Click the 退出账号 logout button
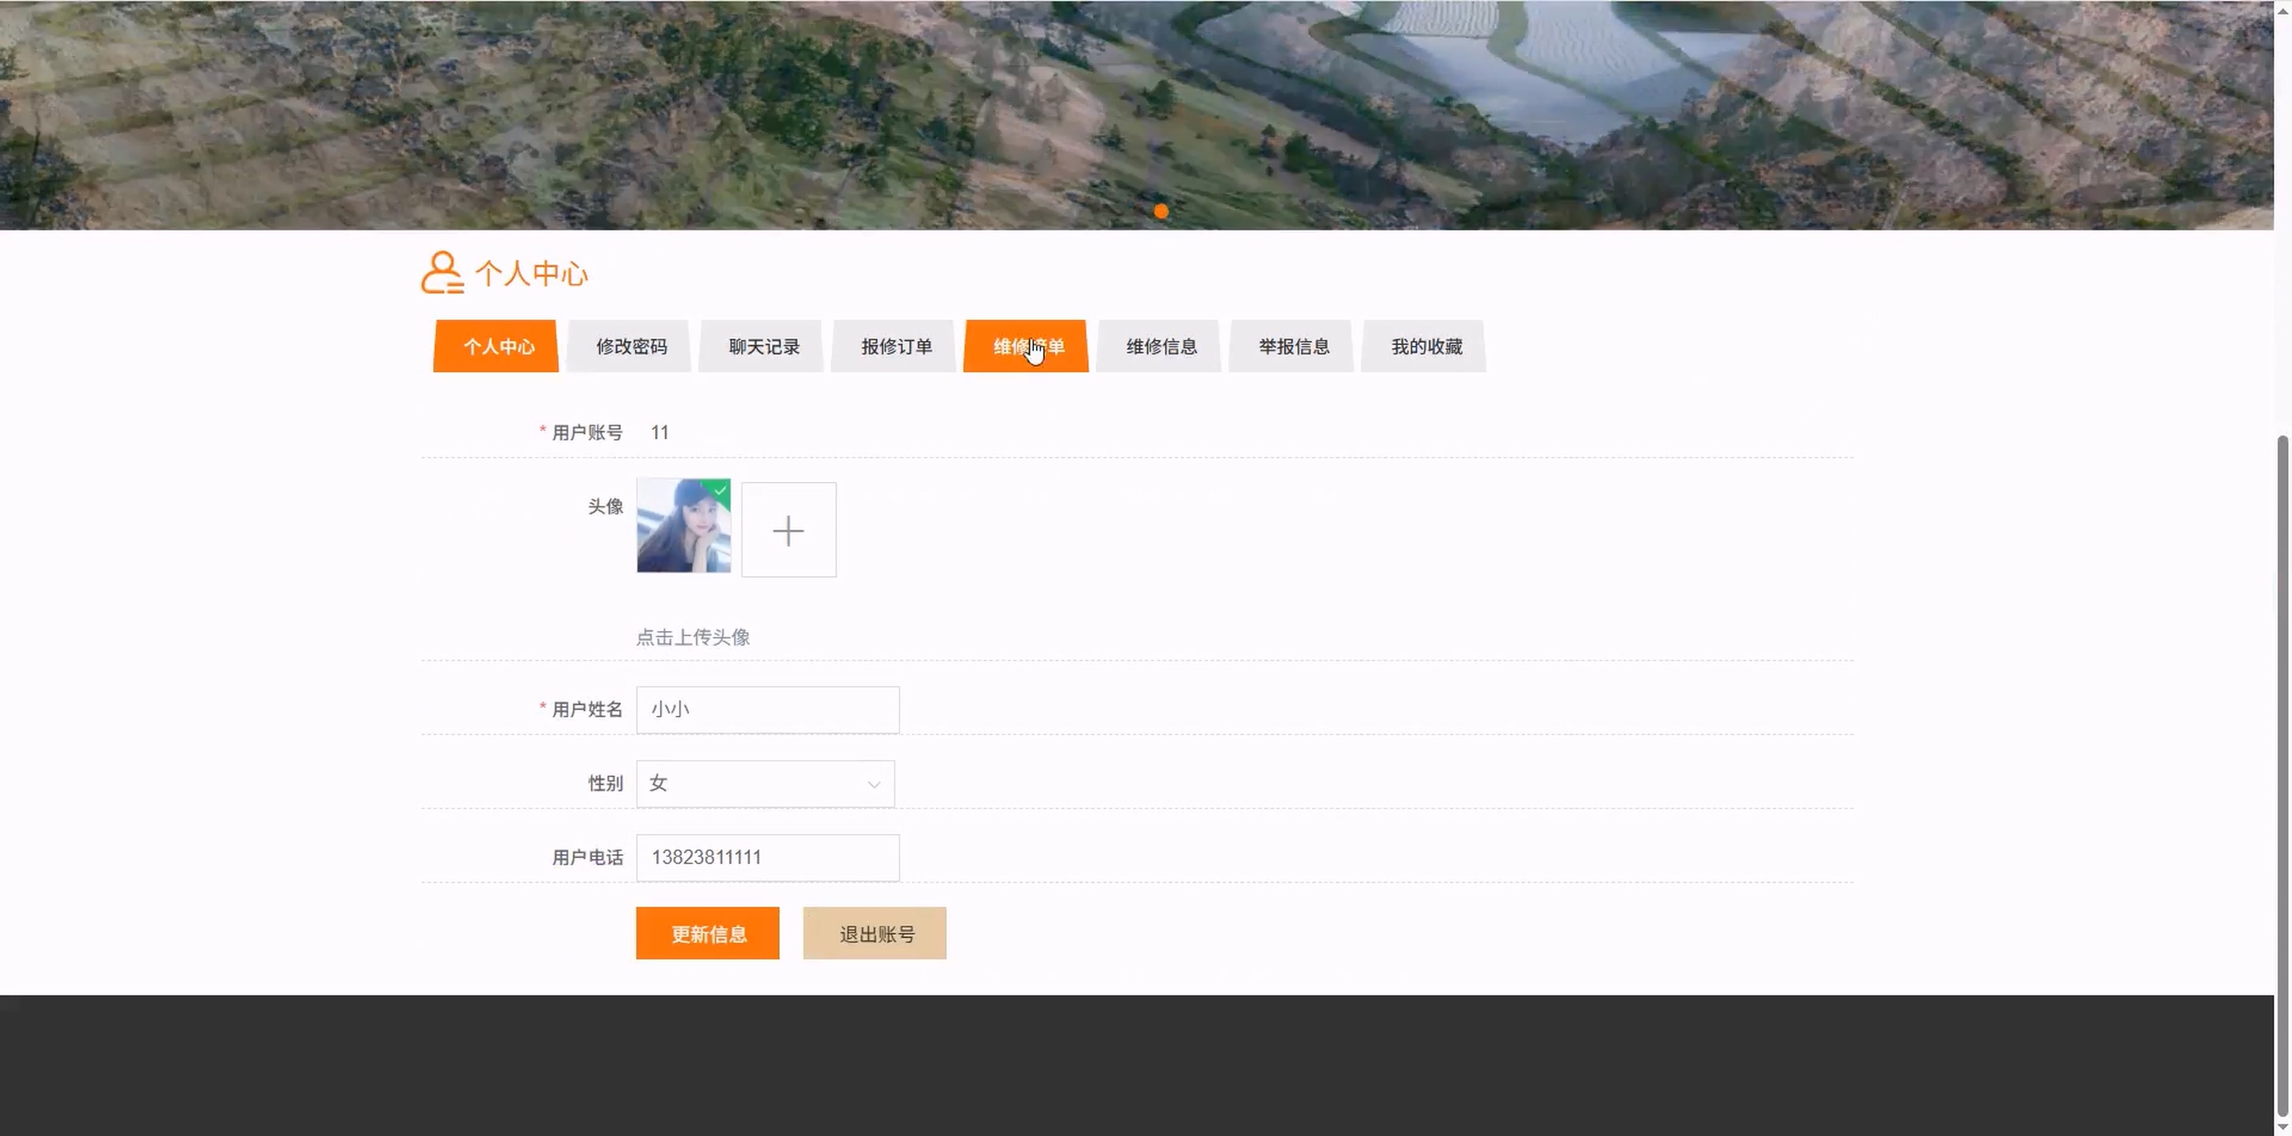This screenshot has width=2292, height=1136. (874, 933)
